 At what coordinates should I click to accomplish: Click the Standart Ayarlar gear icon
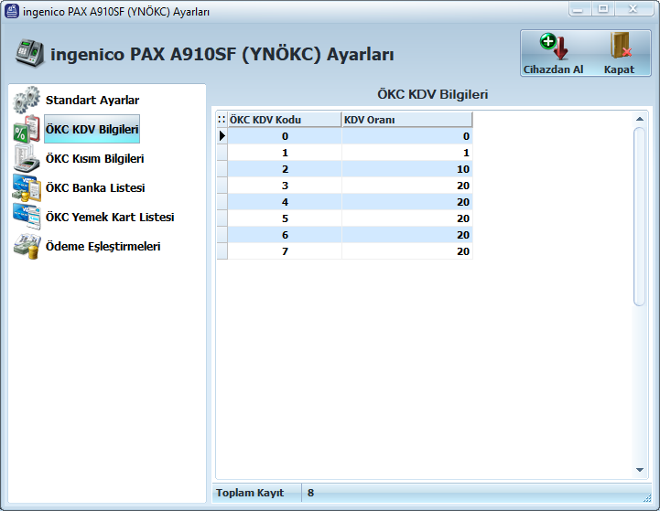(x=27, y=100)
